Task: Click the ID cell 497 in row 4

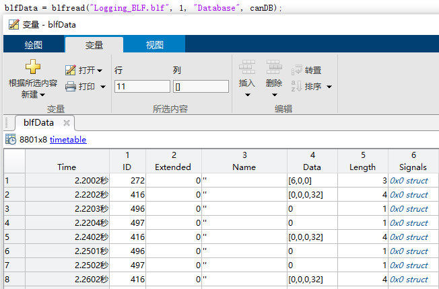Action: 127,222
